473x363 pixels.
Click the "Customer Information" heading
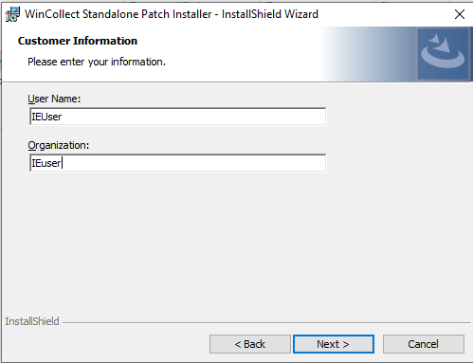tap(78, 41)
